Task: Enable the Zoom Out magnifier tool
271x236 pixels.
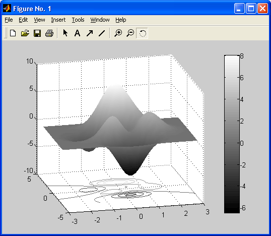Action: click(130, 33)
